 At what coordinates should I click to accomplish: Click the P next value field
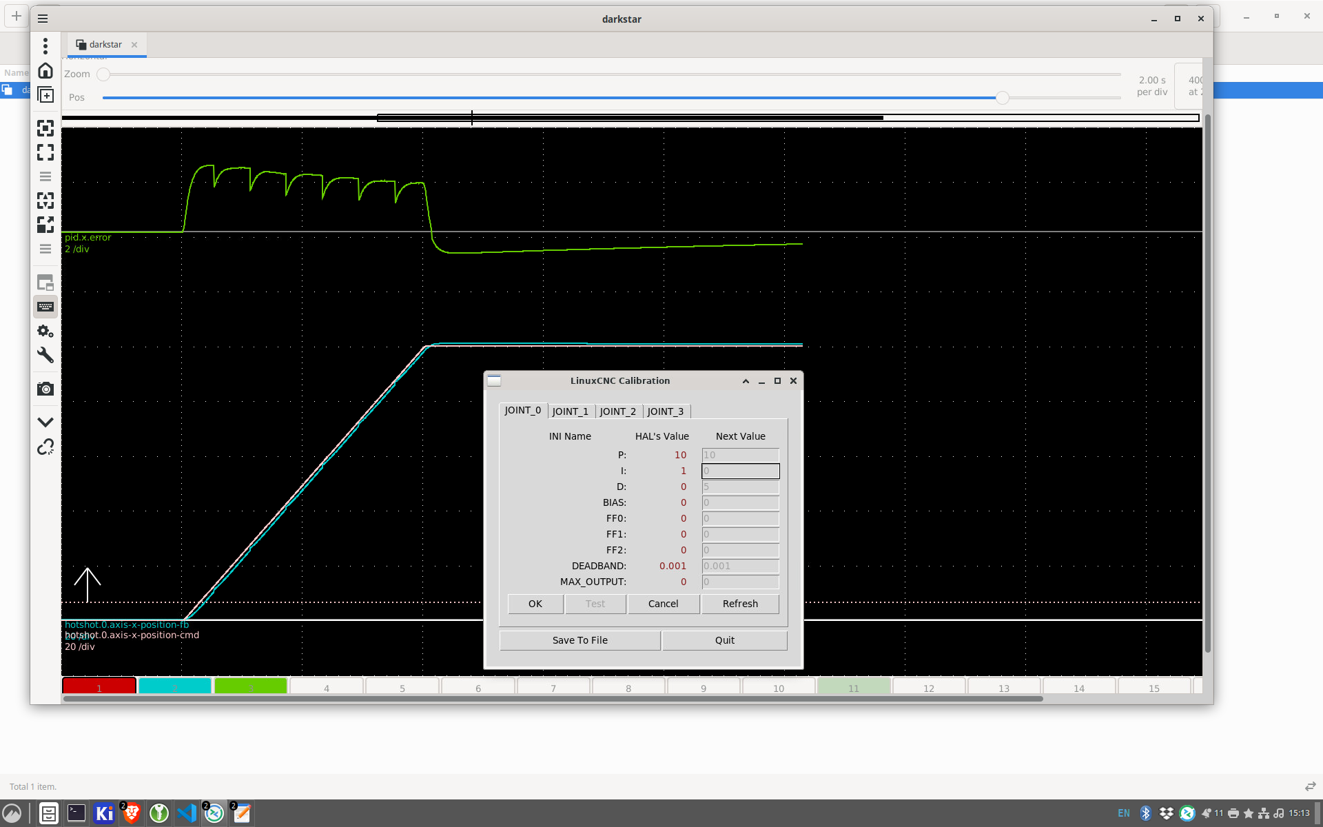[741, 455]
